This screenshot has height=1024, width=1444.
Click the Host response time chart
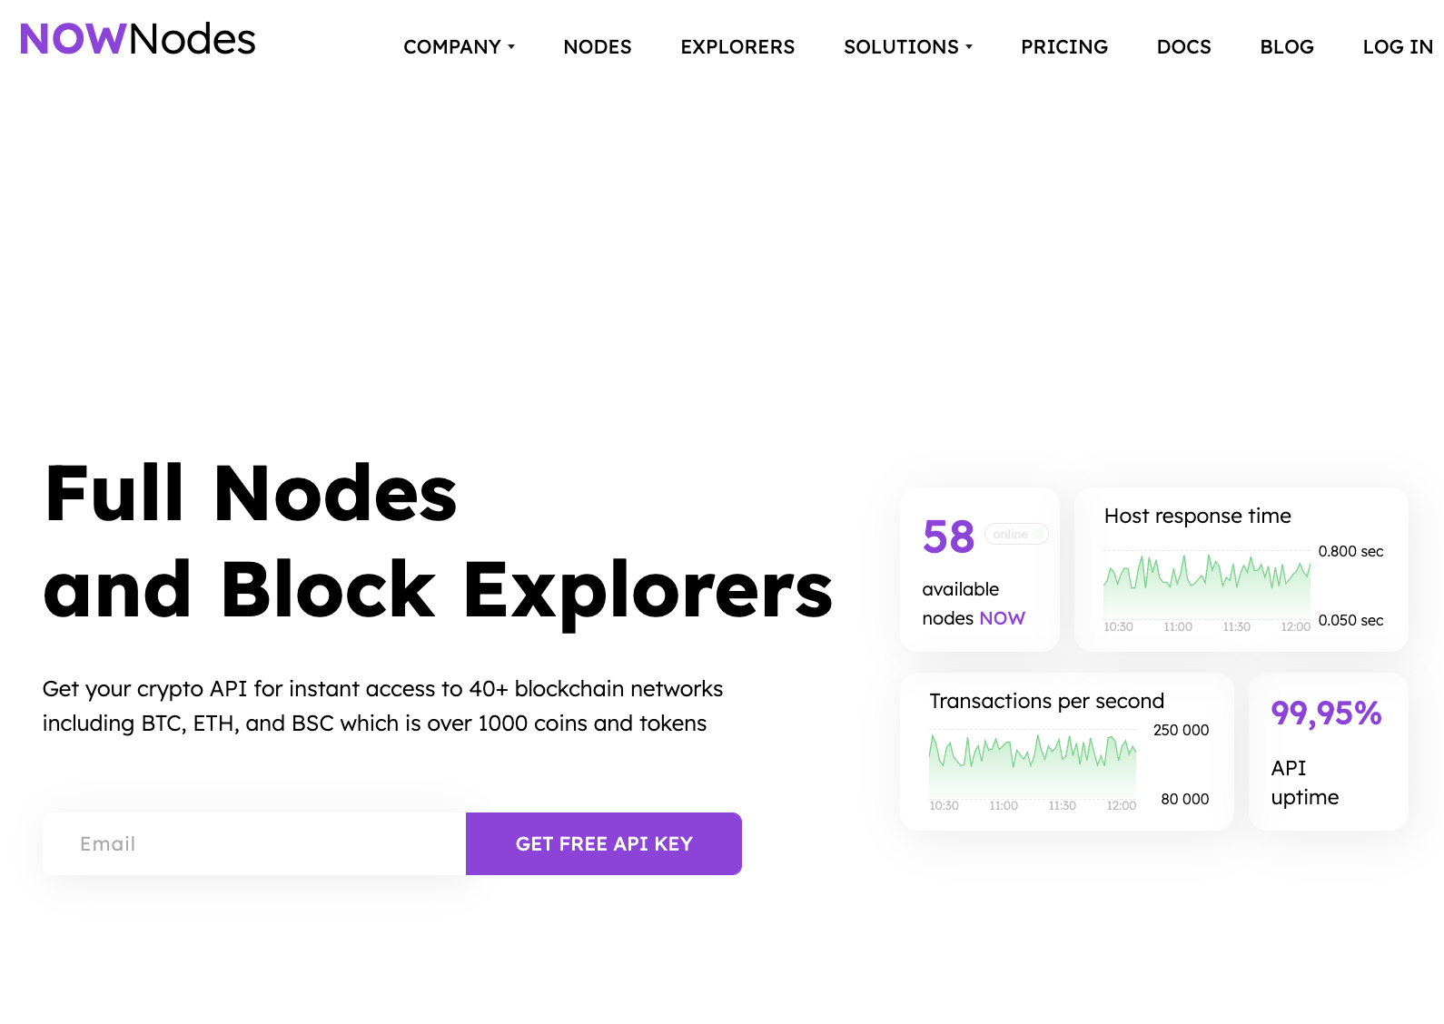(x=1207, y=586)
